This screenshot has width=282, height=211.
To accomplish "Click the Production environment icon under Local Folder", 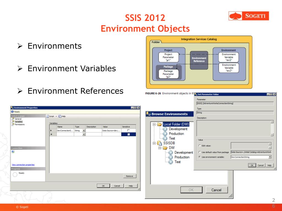I will coord(165,134).
